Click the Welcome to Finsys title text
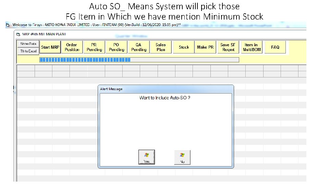Screen dimensions: 329x185 97,25
